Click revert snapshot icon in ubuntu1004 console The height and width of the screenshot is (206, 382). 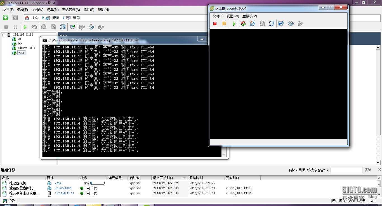click(262, 24)
